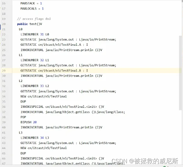183x167 pixels.
Task: Click 'DUP' instruction on line 35
Action: click(x=23, y=101)
